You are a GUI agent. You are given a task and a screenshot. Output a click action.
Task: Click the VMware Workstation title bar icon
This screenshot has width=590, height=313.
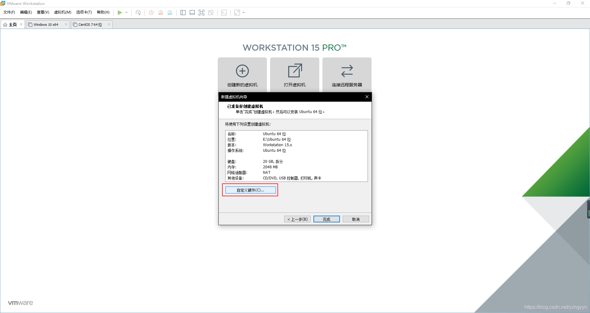click(3, 3)
